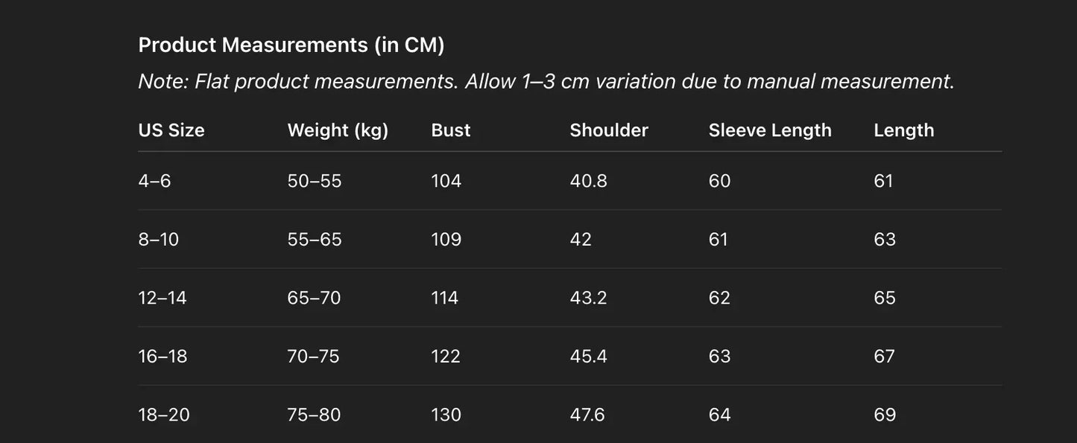Select the shoulder value 40.8

[x=588, y=181]
